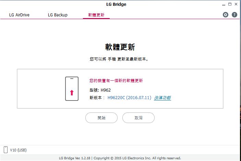Open the LG Backup tab
241x161 pixels.
tap(58, 15)
